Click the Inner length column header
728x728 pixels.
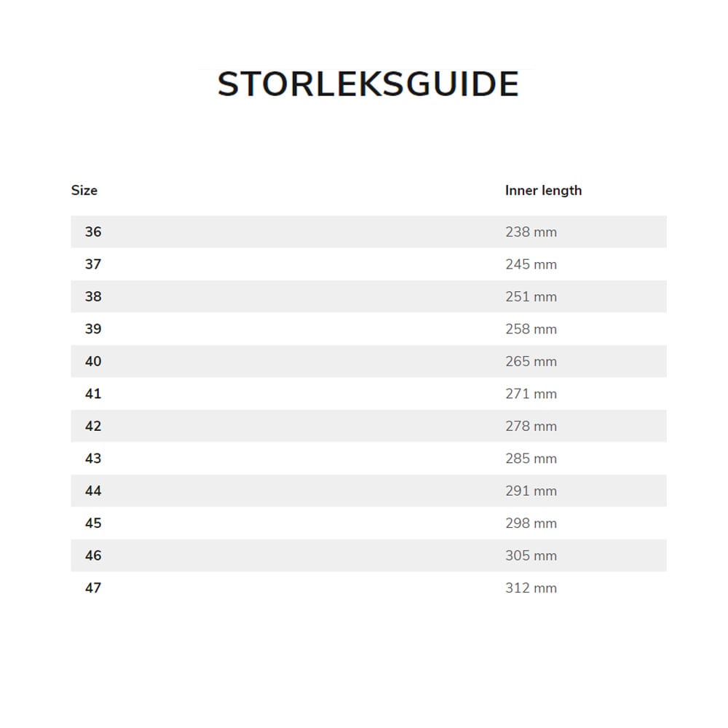pos(543,191)
